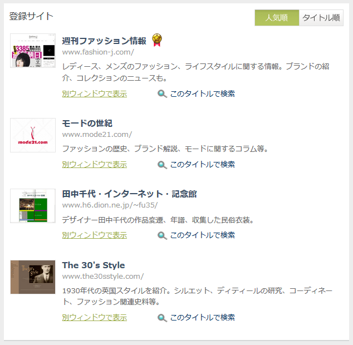Screen dimensions: 353x345
Task: Open the 田中千代・インターネット・記念館 title link
Action: click(129, 194)
